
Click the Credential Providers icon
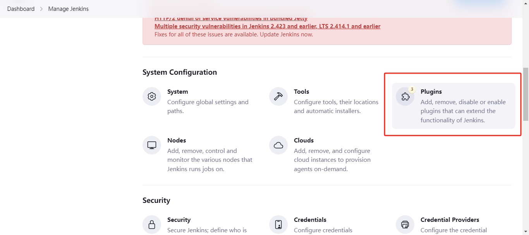(405, 225)
